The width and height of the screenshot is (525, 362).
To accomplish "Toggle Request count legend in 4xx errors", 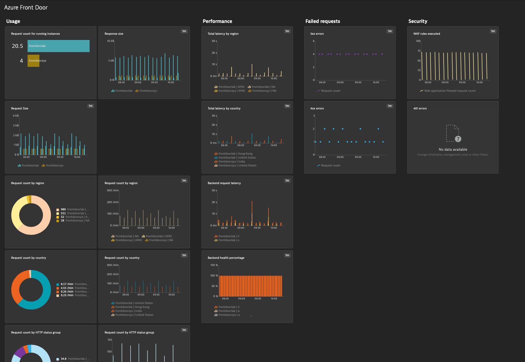I will click(328, 165).
